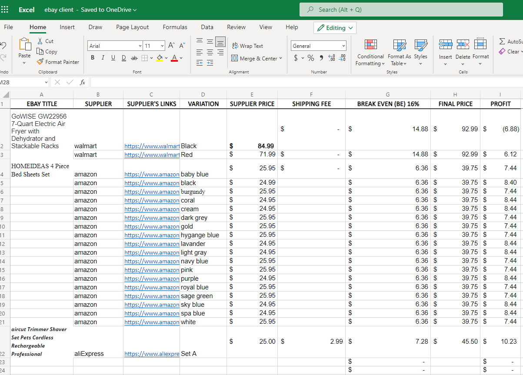The width and height of the screenshot is (523, 375).
Task: Toggle Italic formatting
Action: click(103, 58)
